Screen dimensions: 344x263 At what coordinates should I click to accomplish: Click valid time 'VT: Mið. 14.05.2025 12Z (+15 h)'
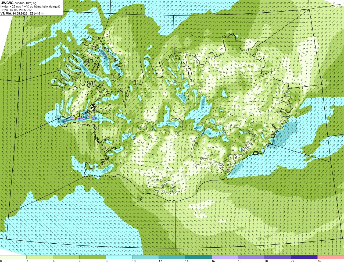click(x=22, y=13)
